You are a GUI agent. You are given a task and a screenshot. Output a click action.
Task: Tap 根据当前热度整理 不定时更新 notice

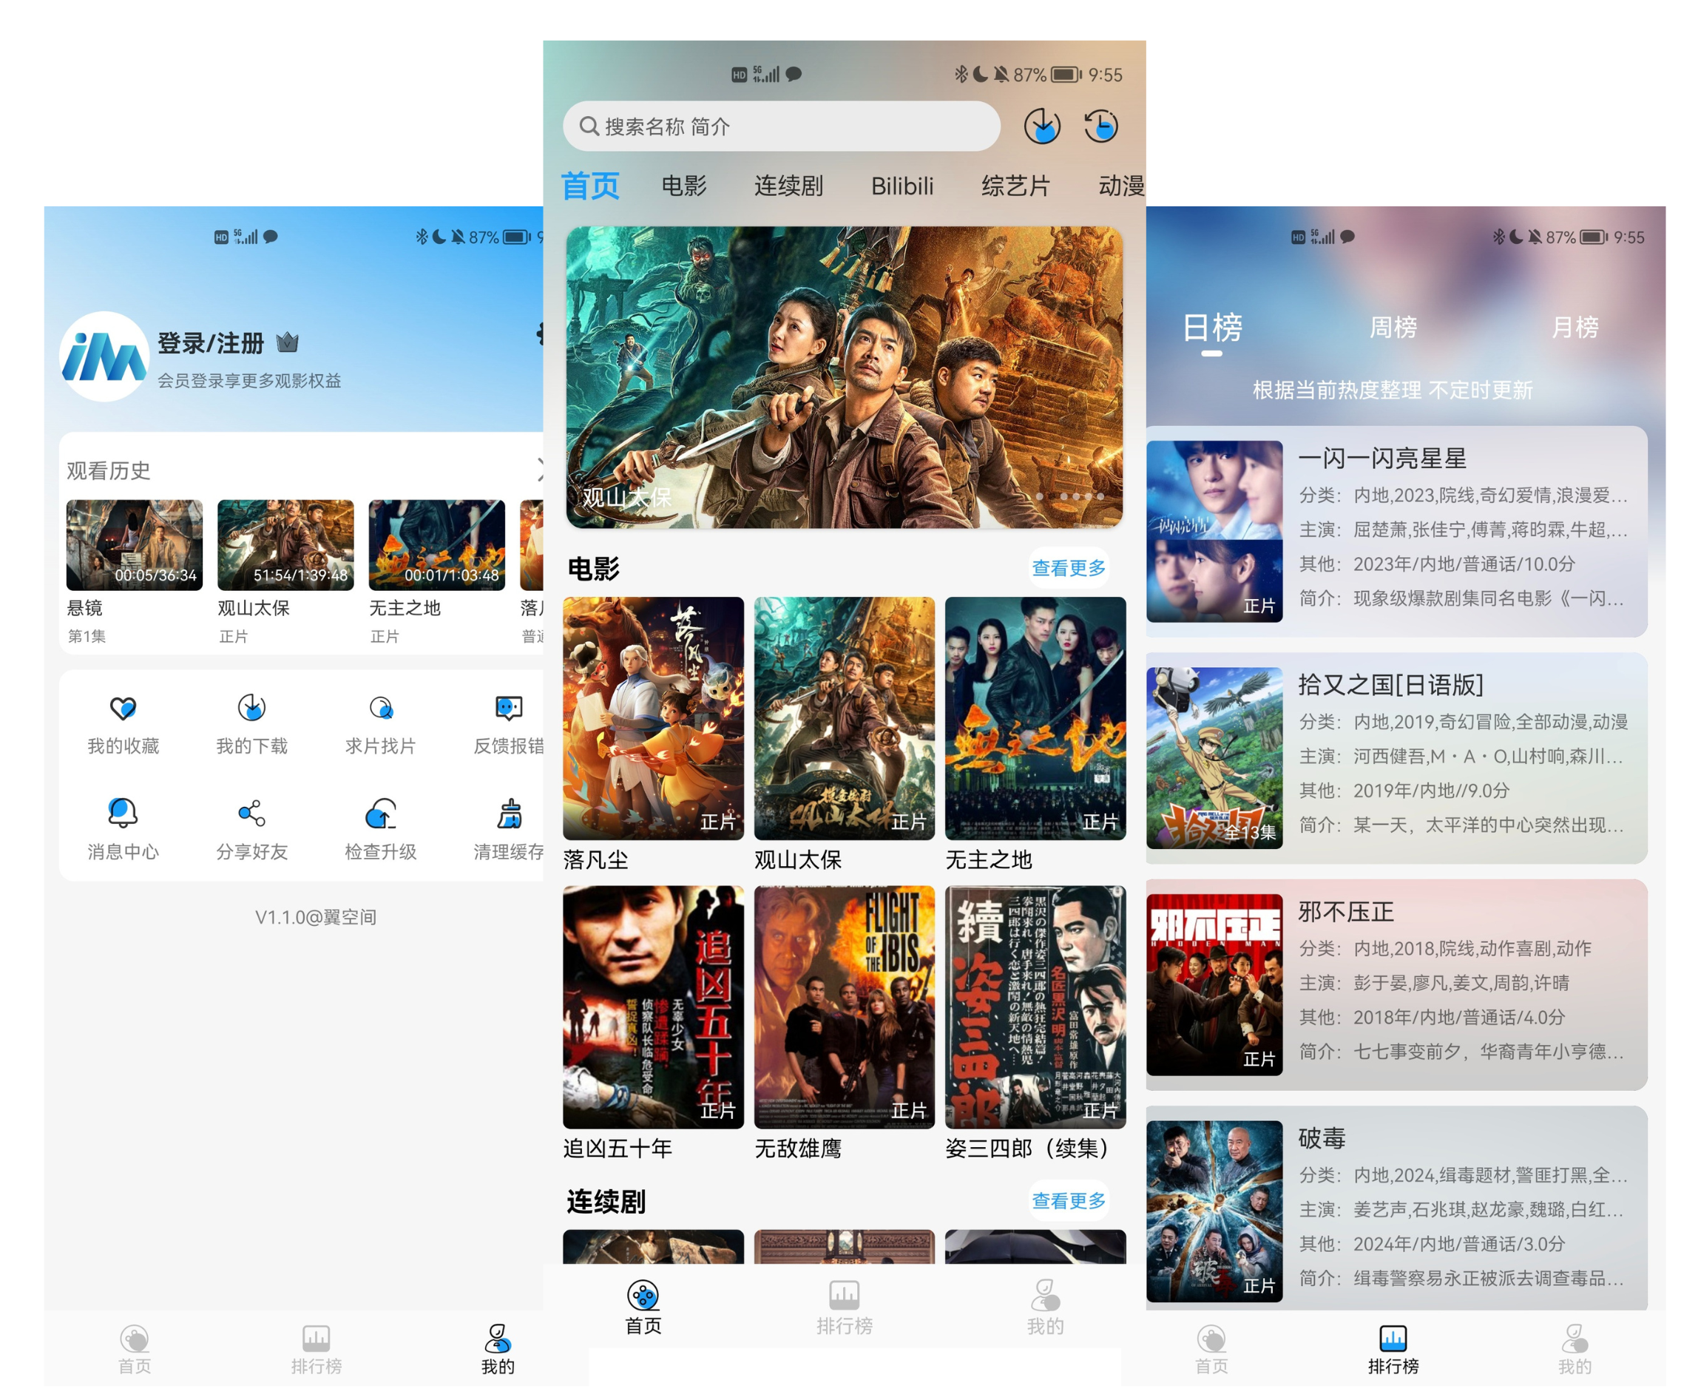(x=1392, y=390)
